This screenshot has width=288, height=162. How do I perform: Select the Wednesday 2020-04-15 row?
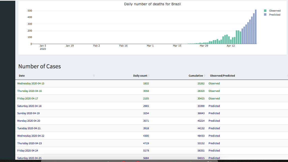point(31,84)
